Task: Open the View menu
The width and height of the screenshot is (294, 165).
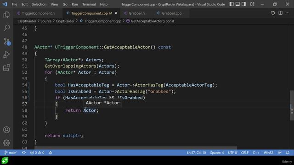Action: click(x=54, y=4)
